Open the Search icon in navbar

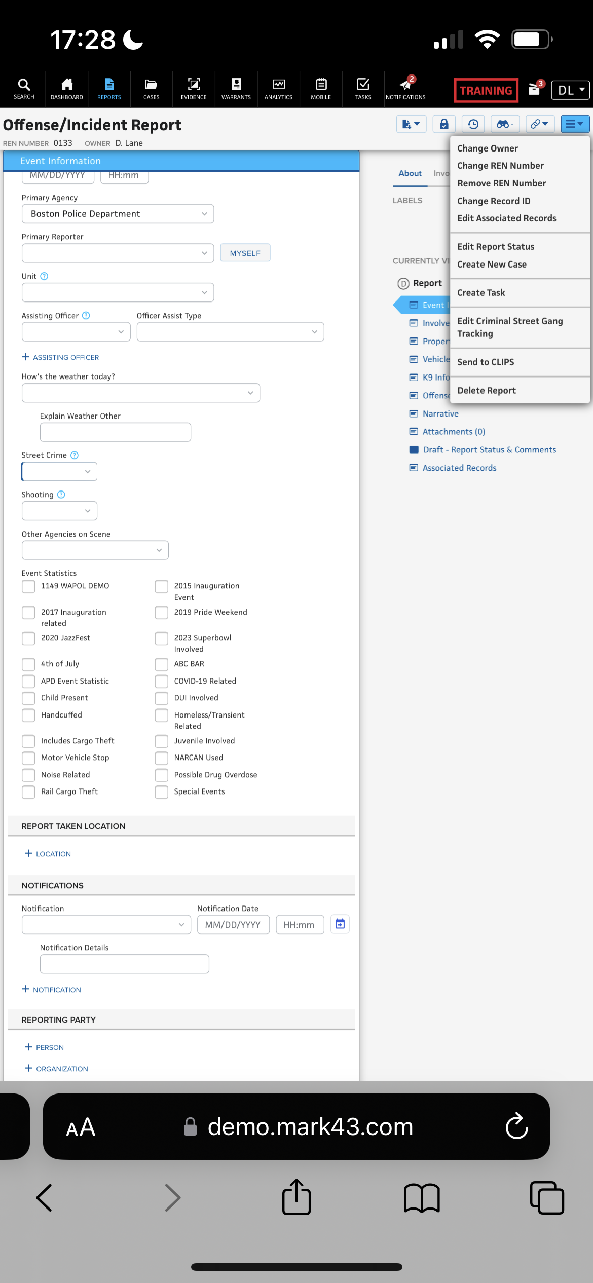click(x=24, y=89)
